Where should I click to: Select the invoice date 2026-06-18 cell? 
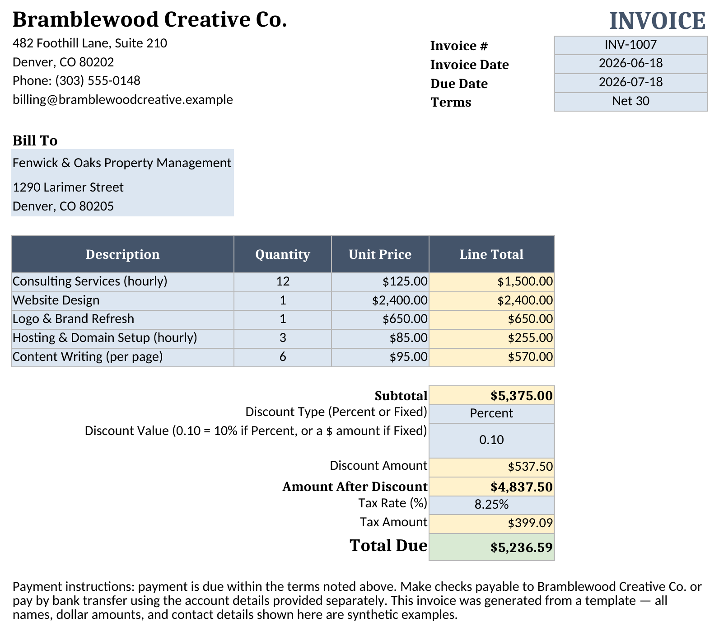630,64
